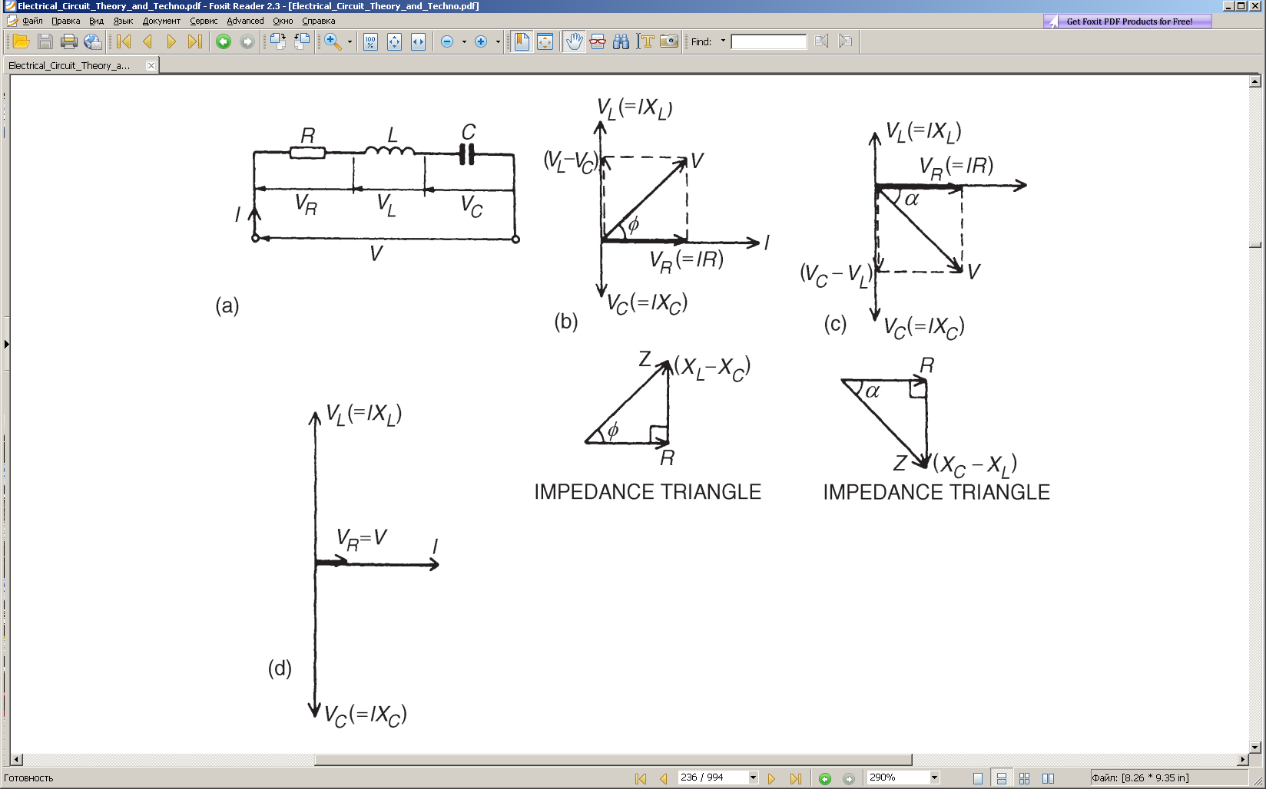1266x789 pixels.
Task: Open the Сервис menu
Action: click(x=204, y=21)
